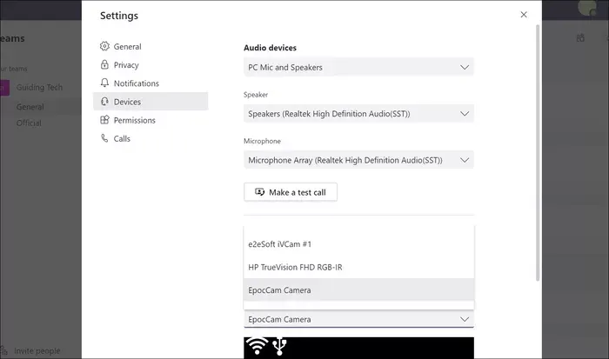The height and width of the screenshot is (359, 609).
Task: Click the General gear icon
Action: [x=105, y=47]
